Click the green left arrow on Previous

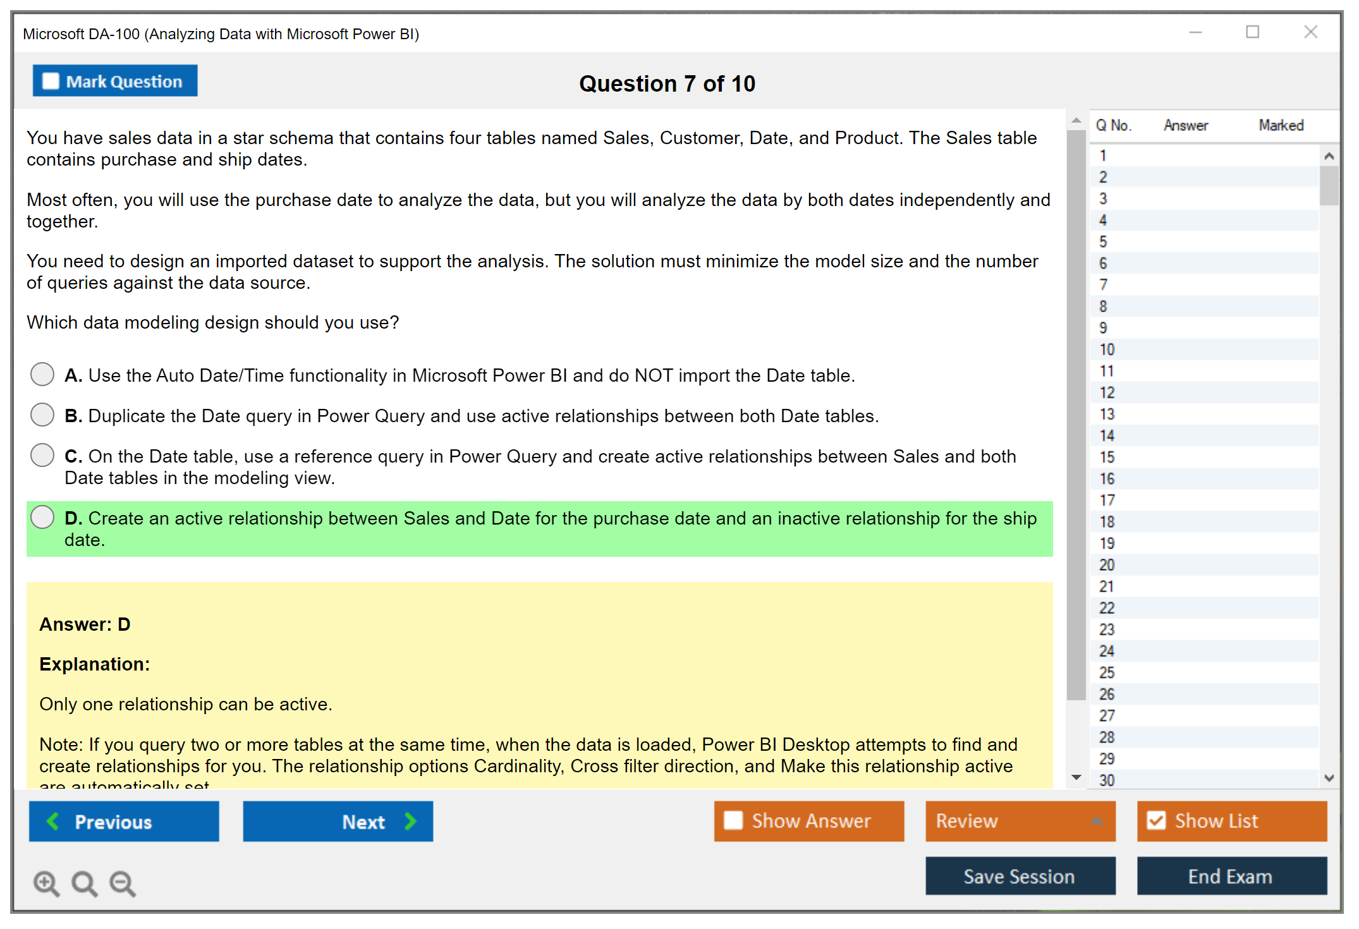[x=53, y=821]
